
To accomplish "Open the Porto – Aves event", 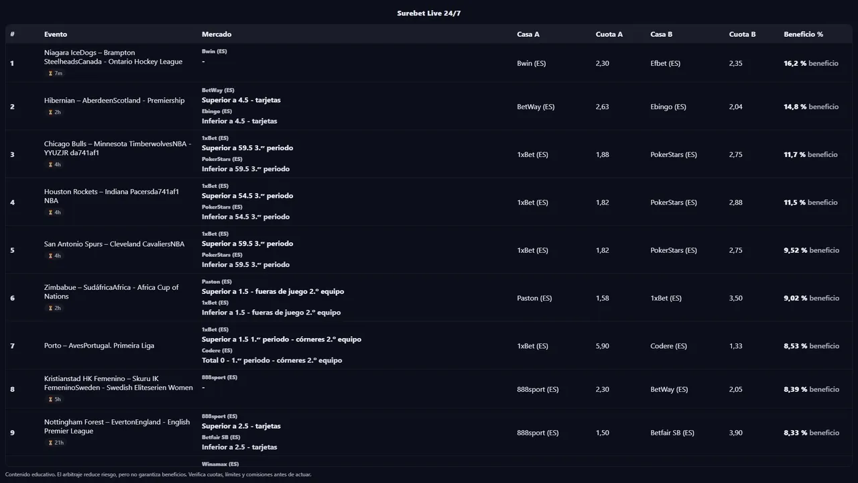I will click(99, 346).
